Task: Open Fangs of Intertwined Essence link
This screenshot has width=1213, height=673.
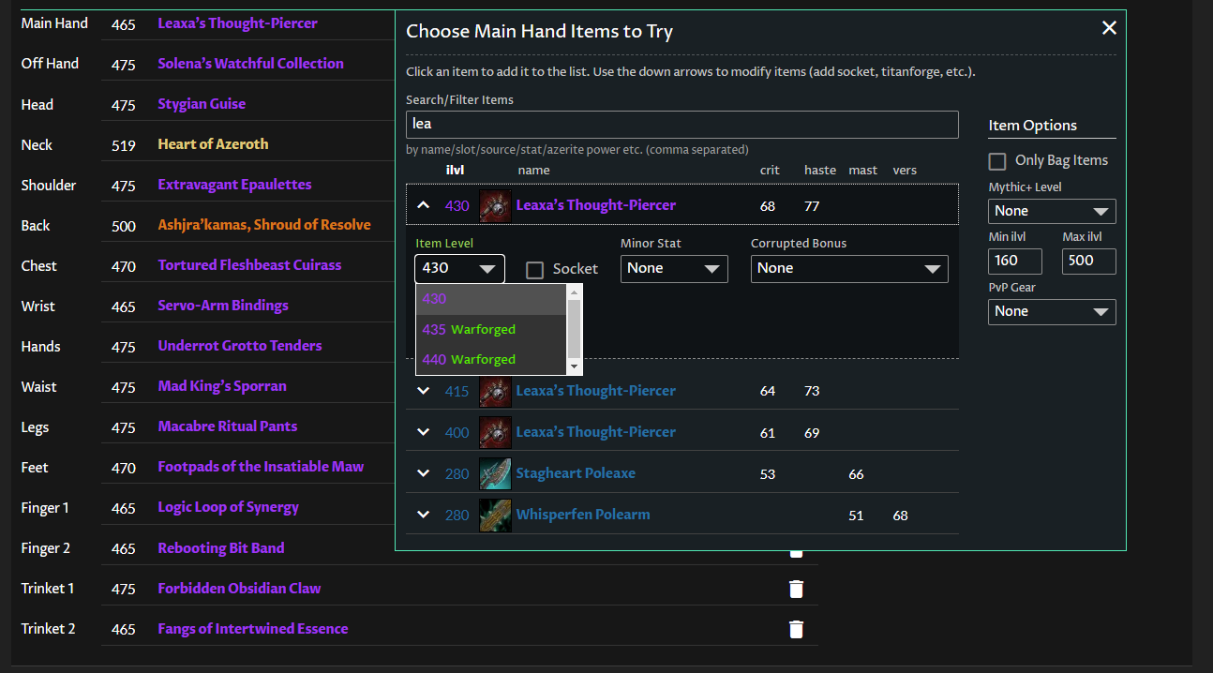Action: [253, 629]
